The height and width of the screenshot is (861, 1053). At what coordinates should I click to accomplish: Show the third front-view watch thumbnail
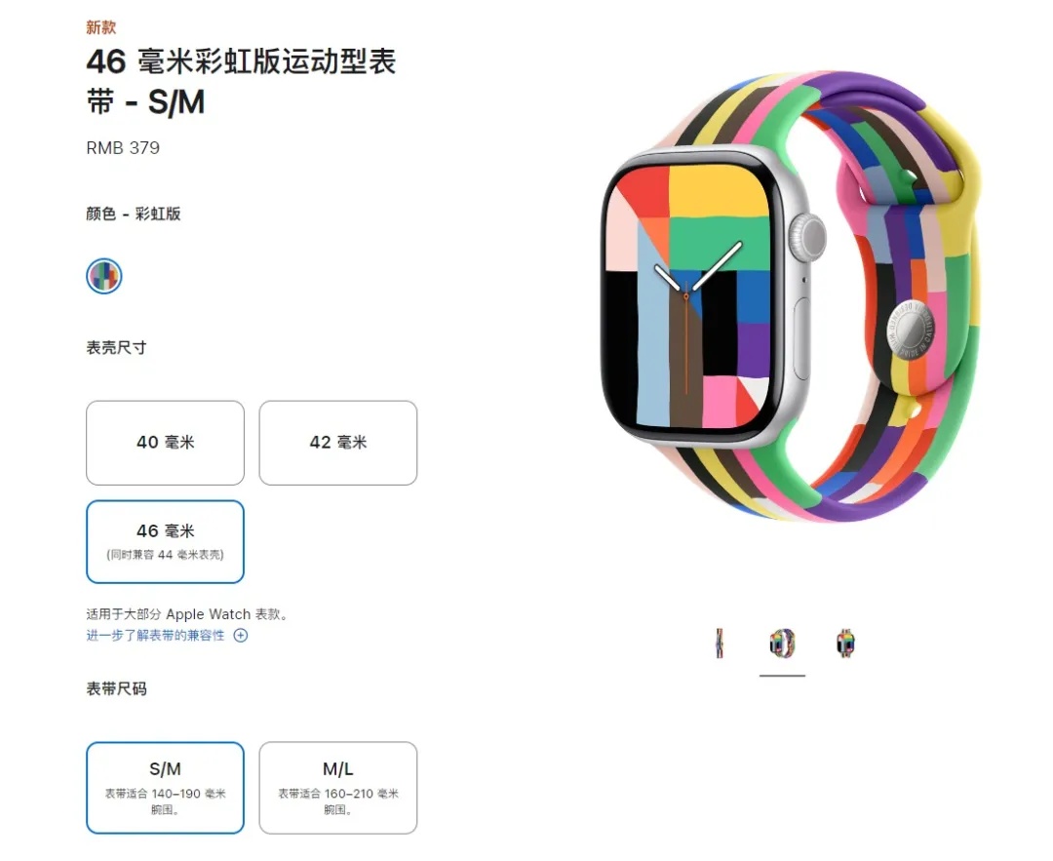click(x=845, y=644)
